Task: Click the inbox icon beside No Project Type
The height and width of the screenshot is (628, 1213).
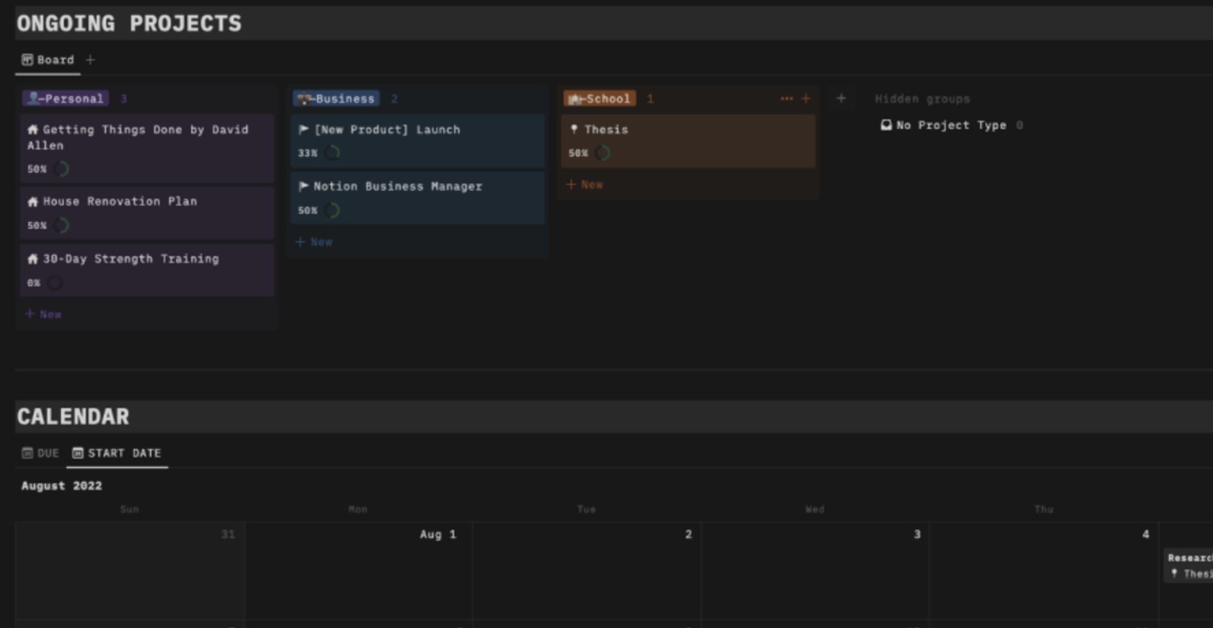Action: pos(886,125)
